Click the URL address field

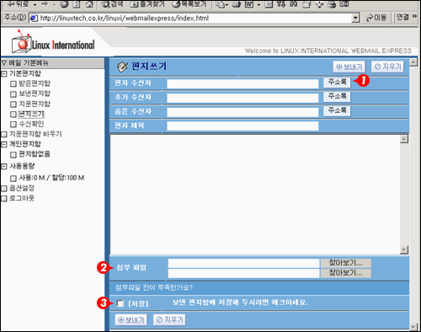click(x=195, y=19)
